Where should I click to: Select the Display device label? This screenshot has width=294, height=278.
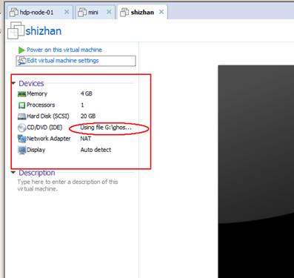pos(36,150)
